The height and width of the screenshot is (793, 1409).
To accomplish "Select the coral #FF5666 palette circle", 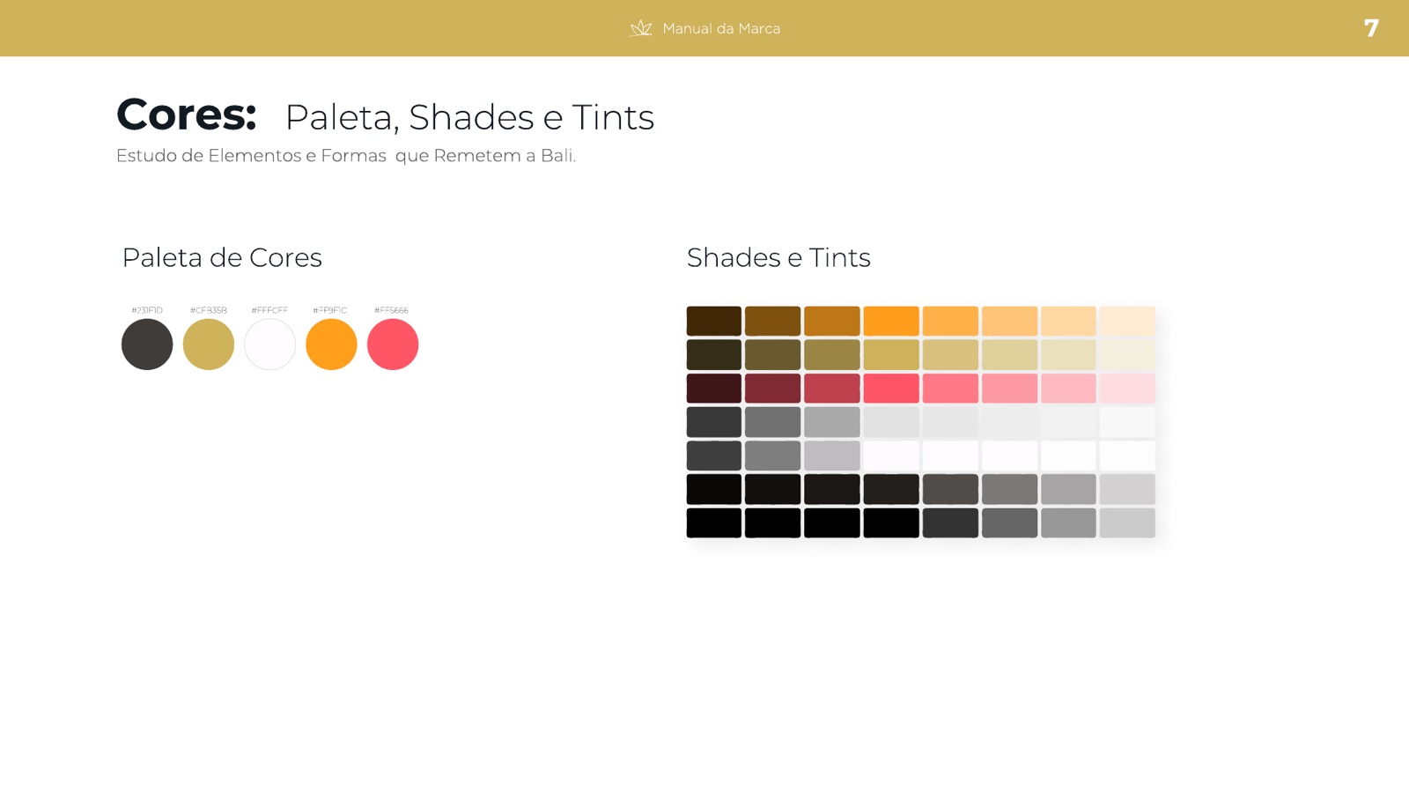I will pos(393,344).
